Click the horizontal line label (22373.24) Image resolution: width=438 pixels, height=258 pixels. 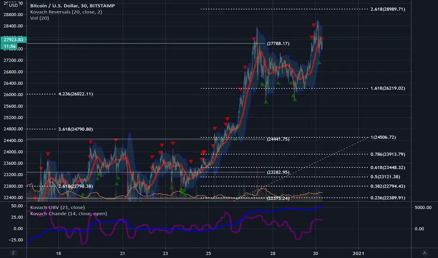[278, 198]
